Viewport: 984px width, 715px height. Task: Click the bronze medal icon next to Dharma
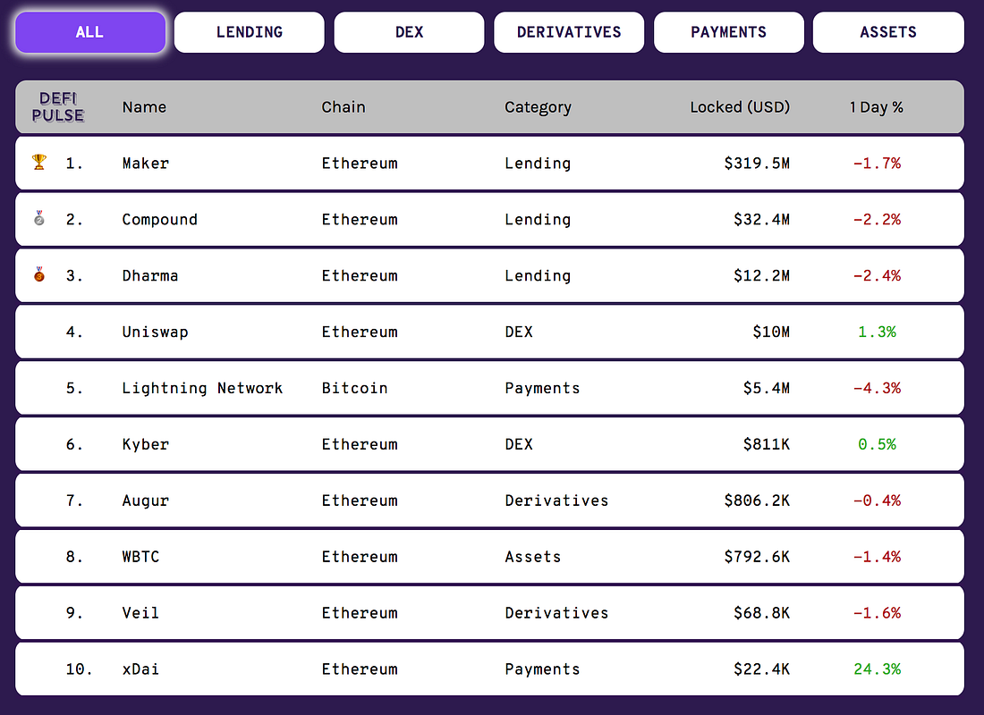38,274
